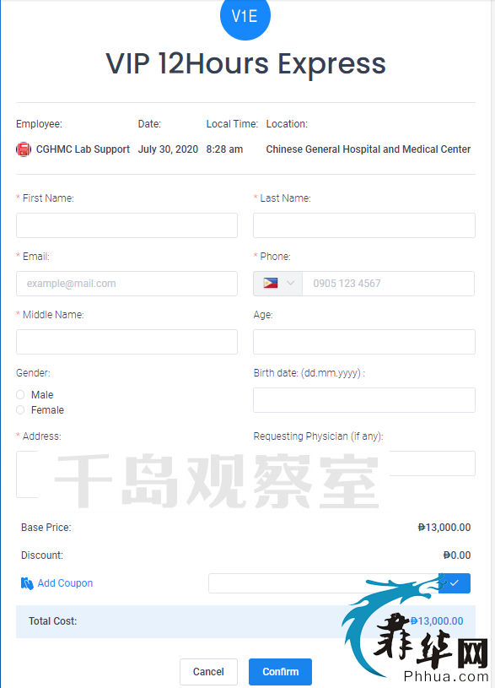Select the Female gender option
The height and width of the screenshot is (688, 495).
point(20,409)
